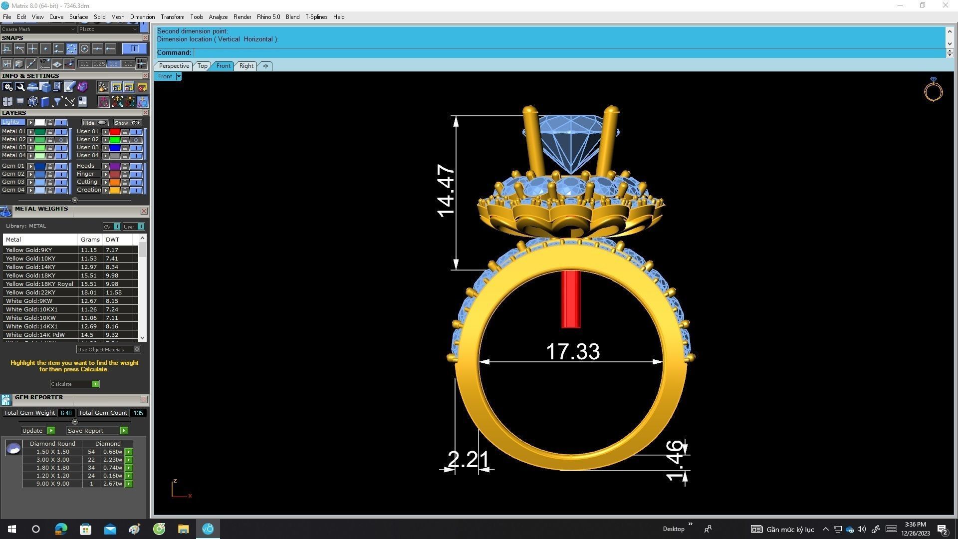This screenshot has height=539, width=958.
Task: Click the blue book library icon
Action: tap(45, 102)
